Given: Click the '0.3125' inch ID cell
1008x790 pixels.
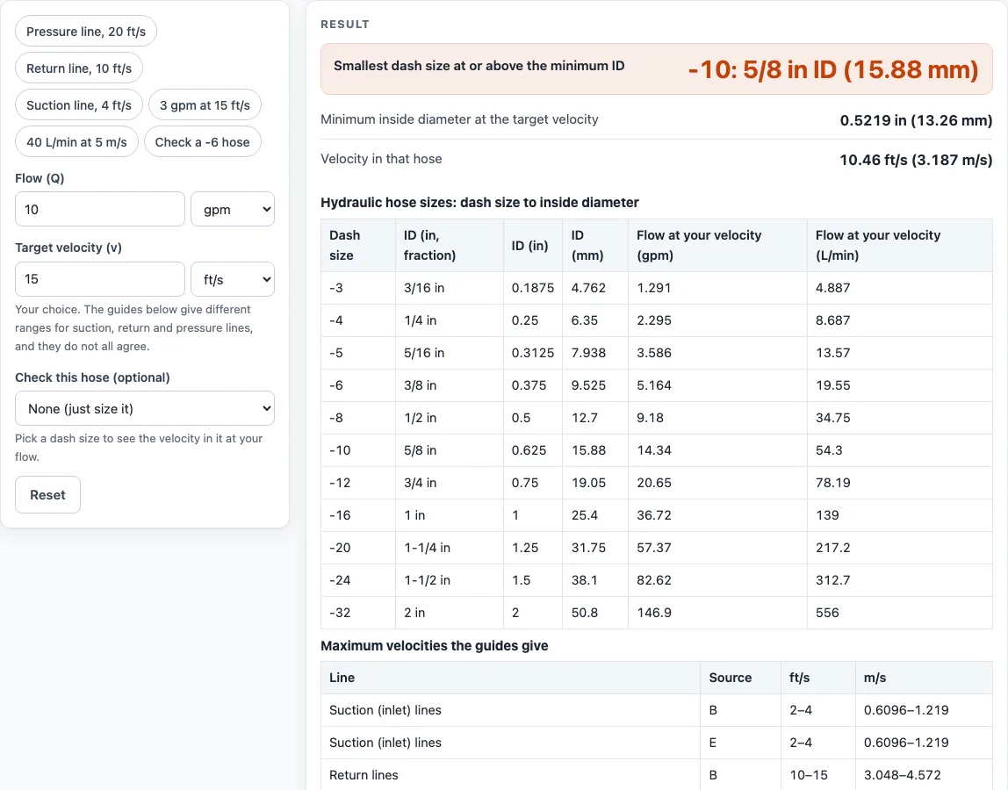Looking at the screenshot, I should (533, 353).
